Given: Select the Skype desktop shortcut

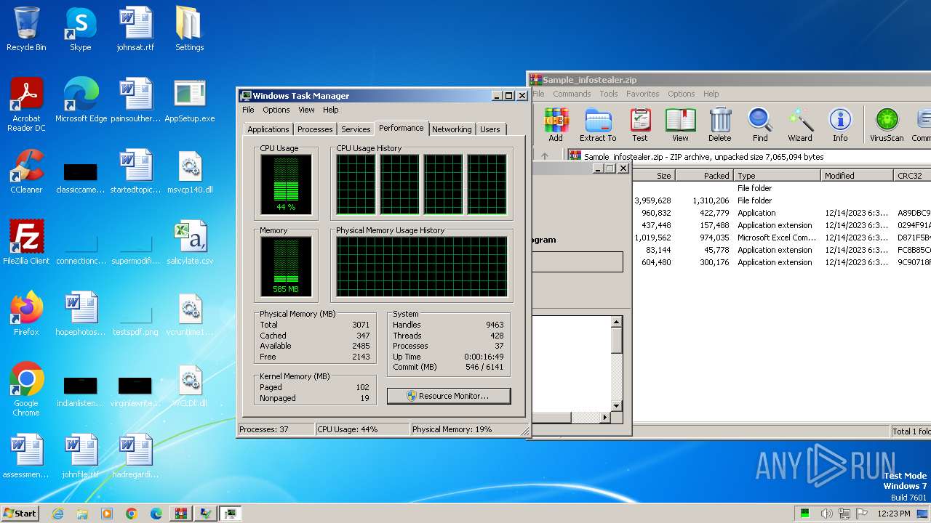Looking at the screenshot, I should [x=81, y=29].
